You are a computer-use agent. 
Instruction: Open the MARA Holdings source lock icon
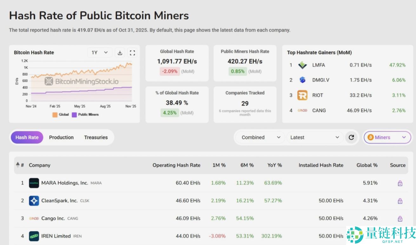point(400,183)
